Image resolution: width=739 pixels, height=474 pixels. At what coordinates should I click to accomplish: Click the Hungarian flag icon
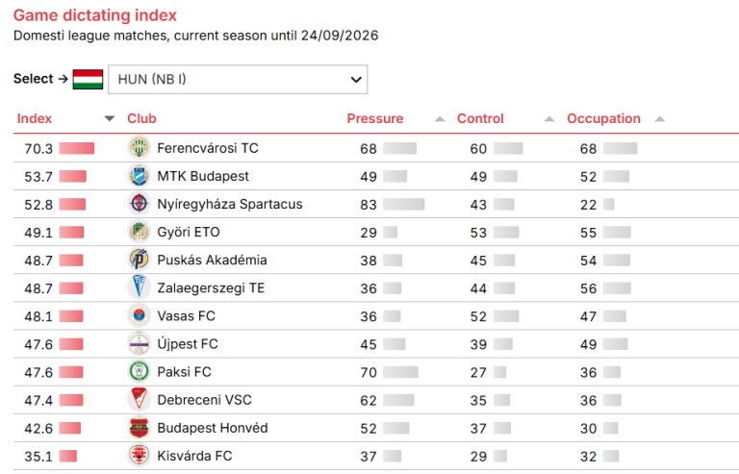[89, 79]
